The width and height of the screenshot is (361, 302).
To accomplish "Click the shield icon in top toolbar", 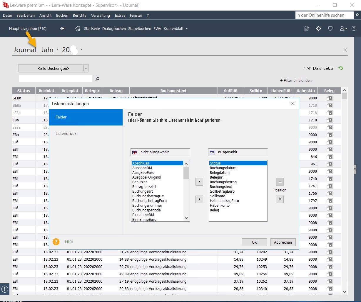I will click(330, 28).
